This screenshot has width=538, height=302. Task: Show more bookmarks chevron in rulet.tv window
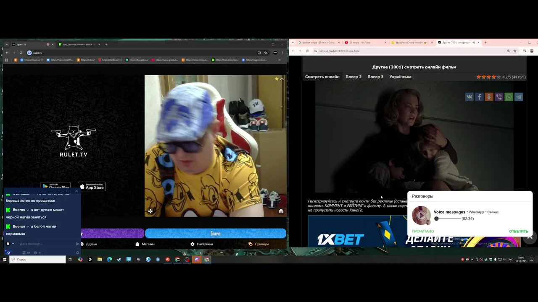pyautogui.click(x=280, y=60)
